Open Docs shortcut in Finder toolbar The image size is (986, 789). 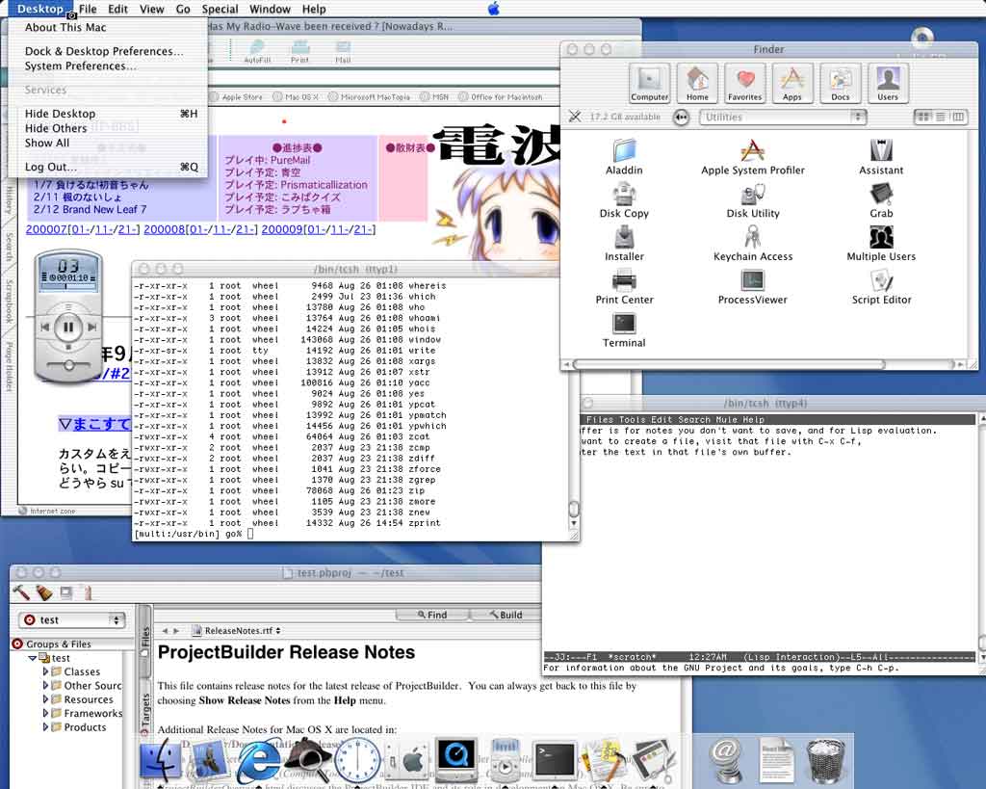click(x=840, y=83)
